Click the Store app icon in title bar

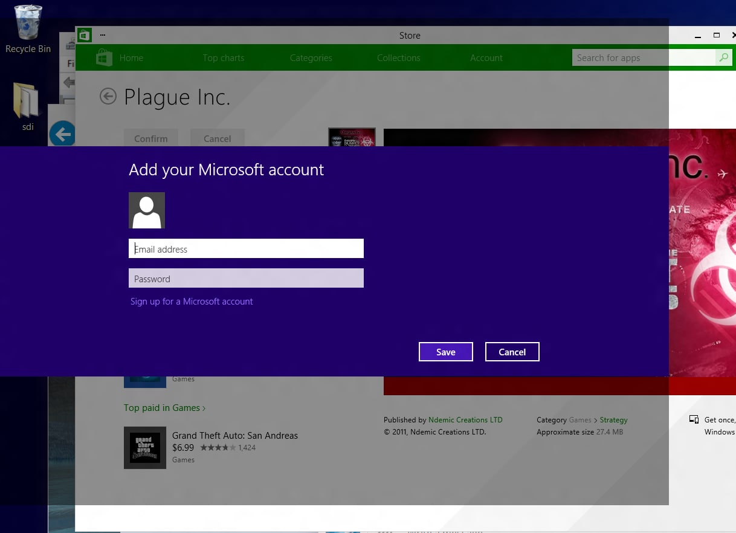[85, 35]
